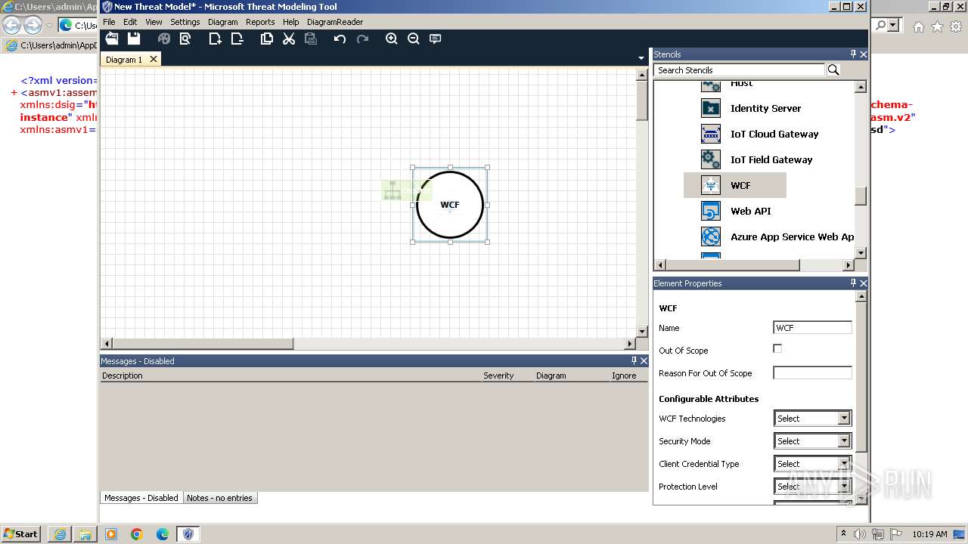
Task: Pin the Element Properties panel
Action: (853, 283)
